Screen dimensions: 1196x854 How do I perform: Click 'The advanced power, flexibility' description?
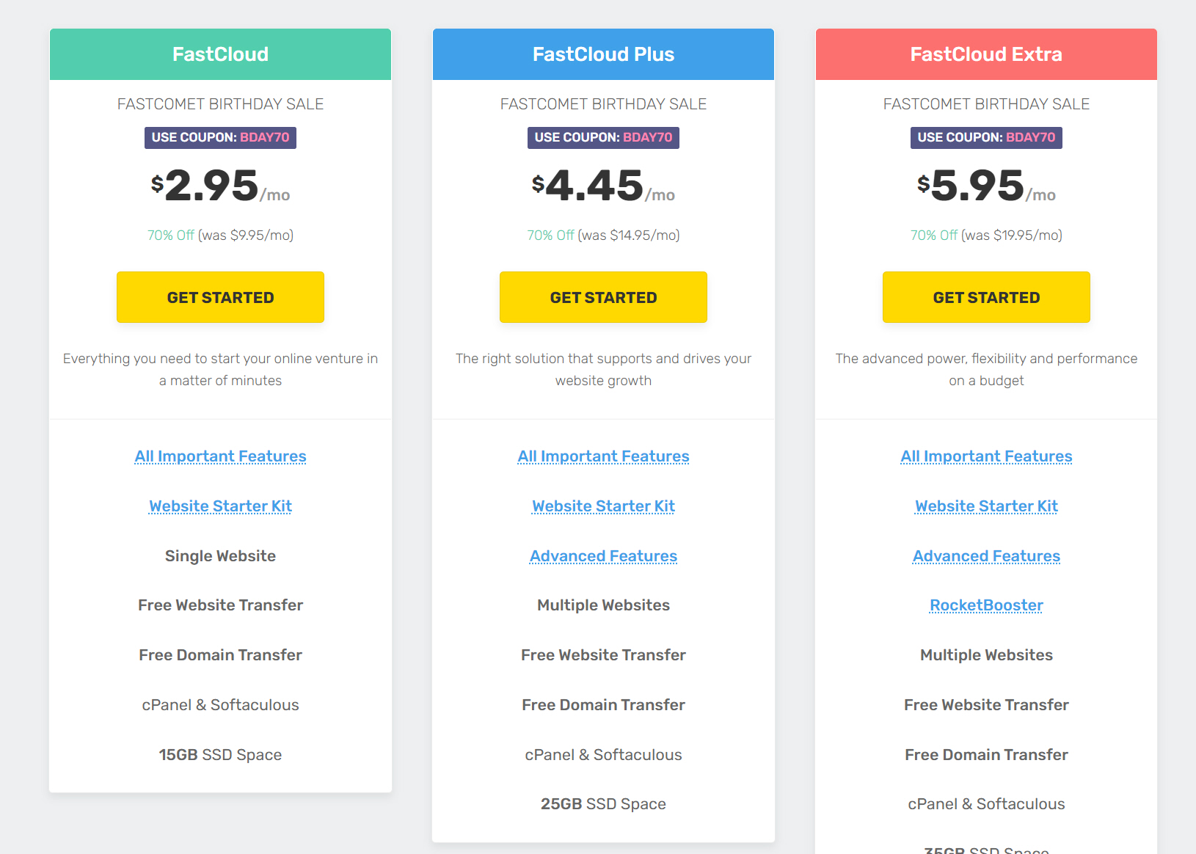click(x=986, y=369)
